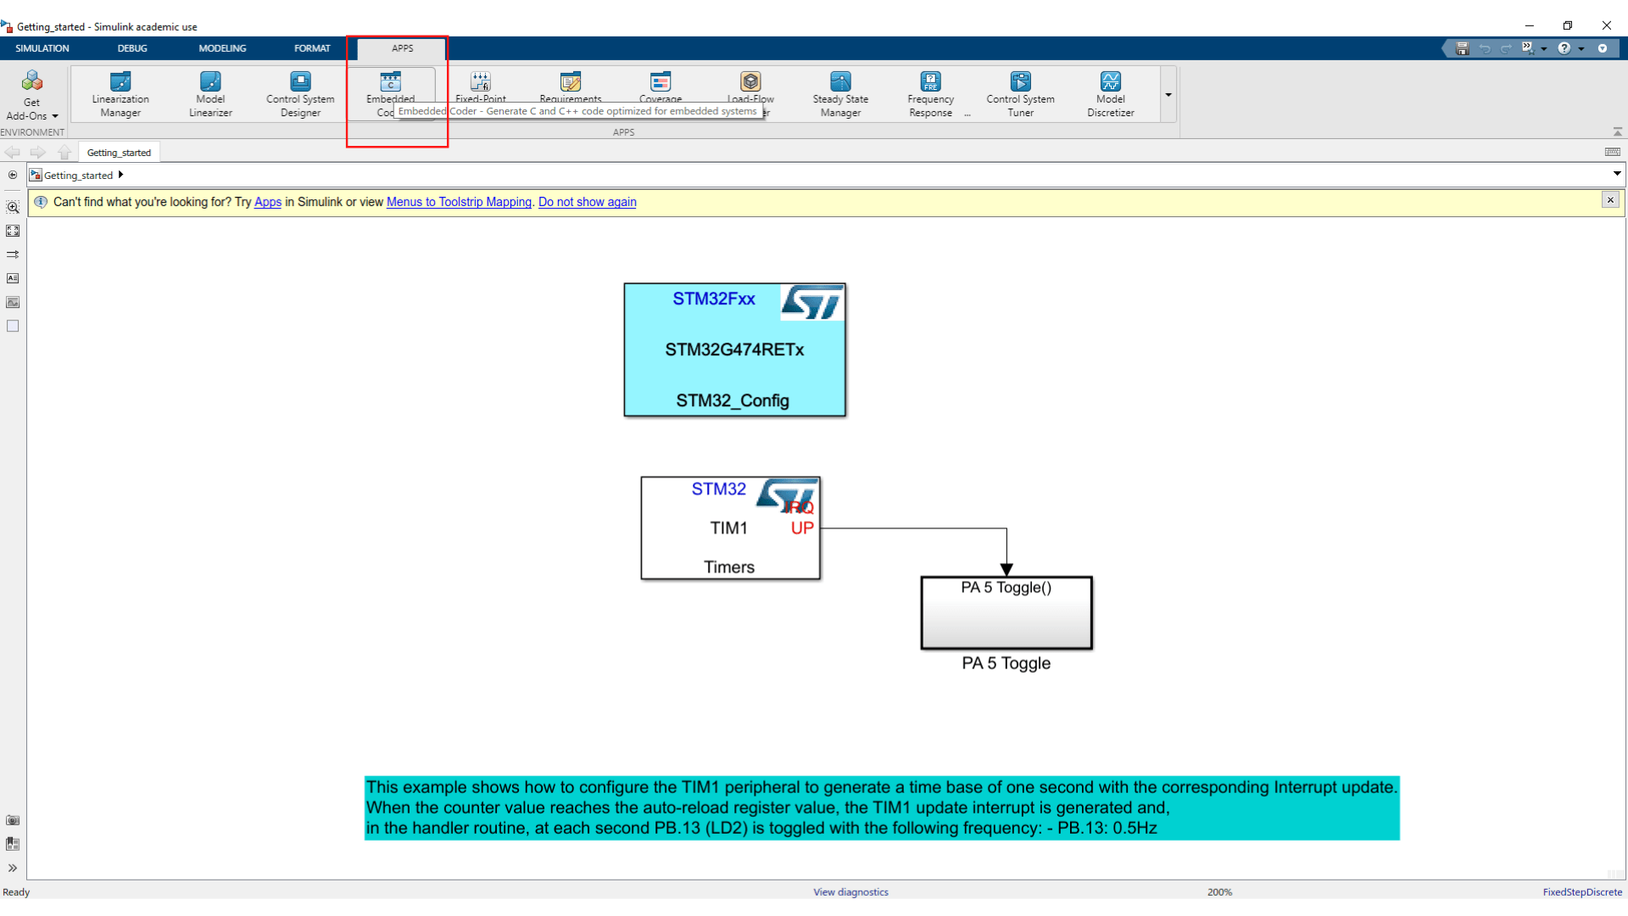Click the cyan description annotation text
The width and height of the screenshot is (1628, 916).
882,807
